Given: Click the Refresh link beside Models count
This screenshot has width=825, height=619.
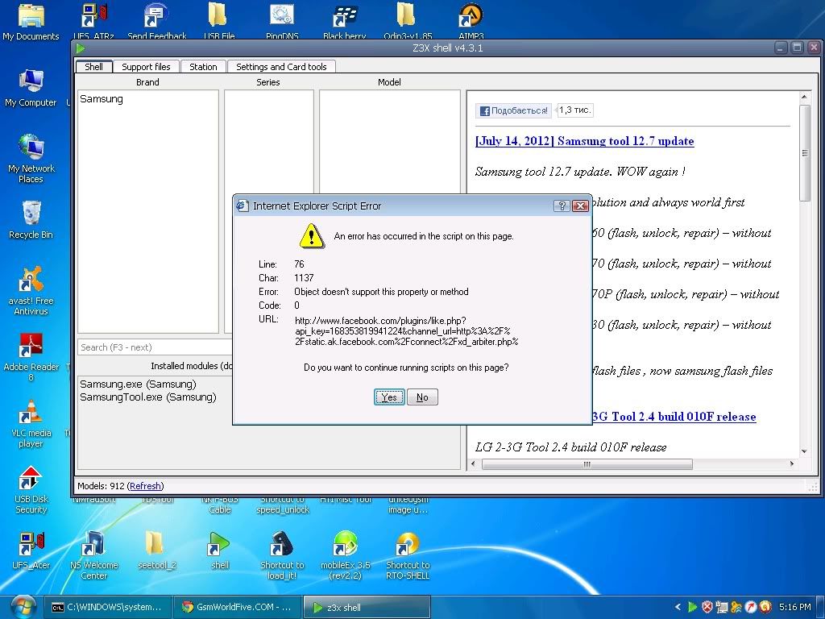Looking at the screenshot, I should tap(146, 486).
